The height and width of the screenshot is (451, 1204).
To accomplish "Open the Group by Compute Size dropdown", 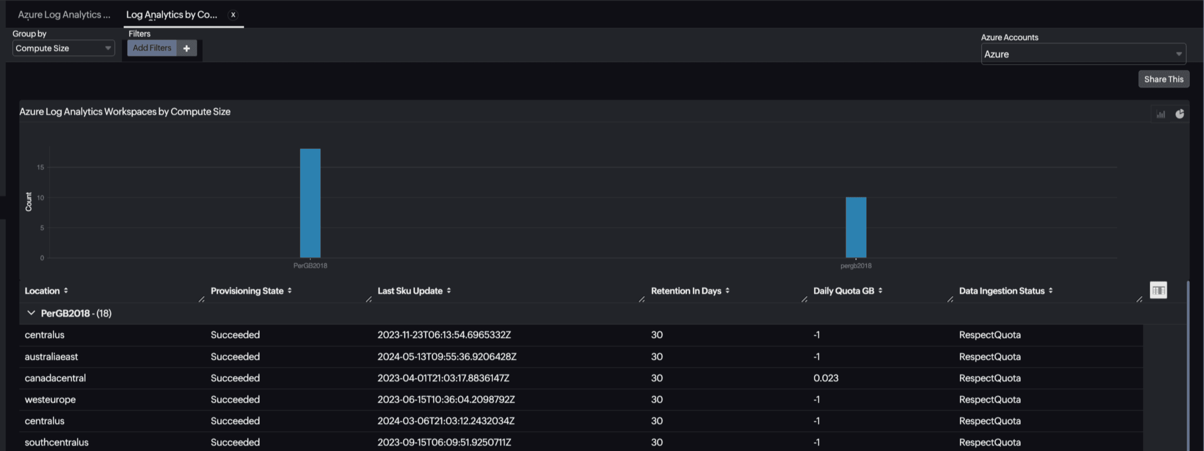I will coord(63,48).
